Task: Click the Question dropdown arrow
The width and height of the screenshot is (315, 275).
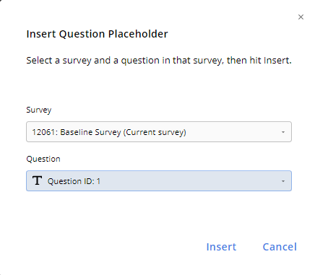Action: [283, 181]
